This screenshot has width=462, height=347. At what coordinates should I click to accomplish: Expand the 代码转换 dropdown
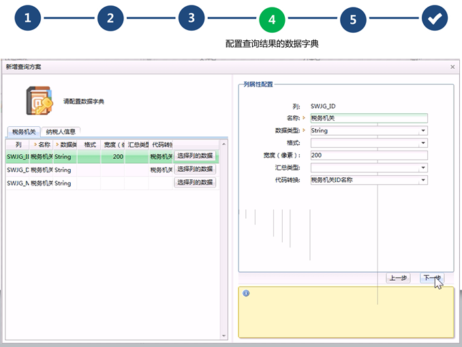click(x=423, y=180)
